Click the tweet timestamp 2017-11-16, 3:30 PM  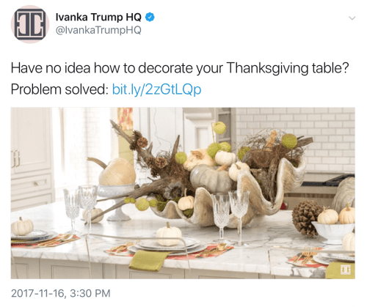pyautogui.click(x=61, y=293)
